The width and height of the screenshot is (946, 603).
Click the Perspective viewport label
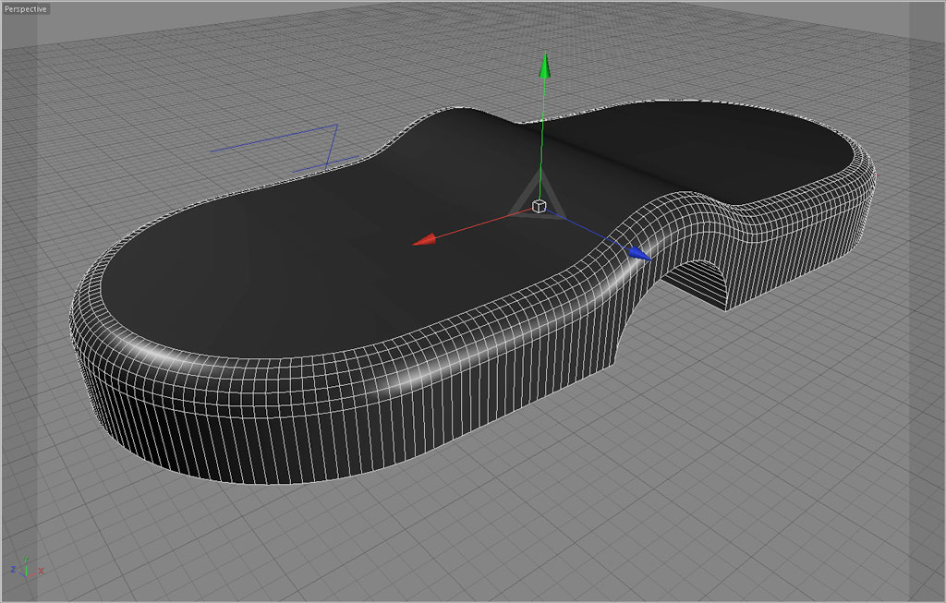[25, 8]
